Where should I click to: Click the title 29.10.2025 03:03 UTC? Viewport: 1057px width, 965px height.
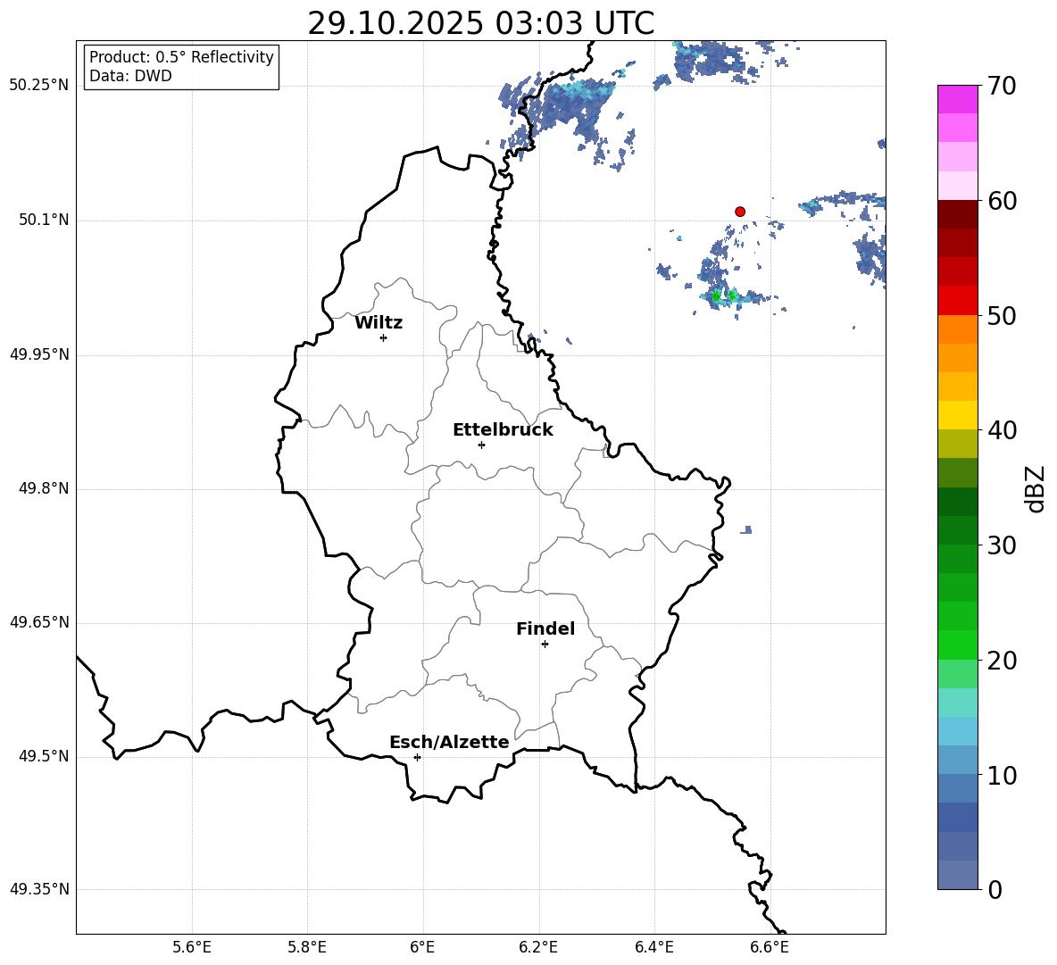point(480,23)
